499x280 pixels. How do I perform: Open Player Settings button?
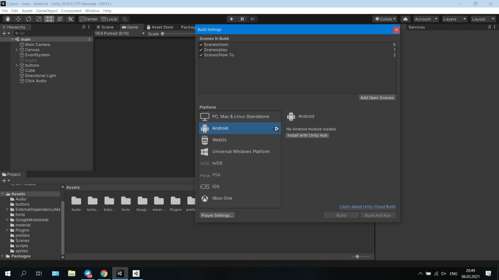[x=217, y=215]
